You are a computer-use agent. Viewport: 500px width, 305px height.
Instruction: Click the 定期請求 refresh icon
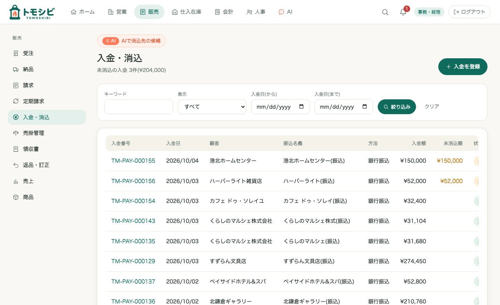(x=16, y=101)
